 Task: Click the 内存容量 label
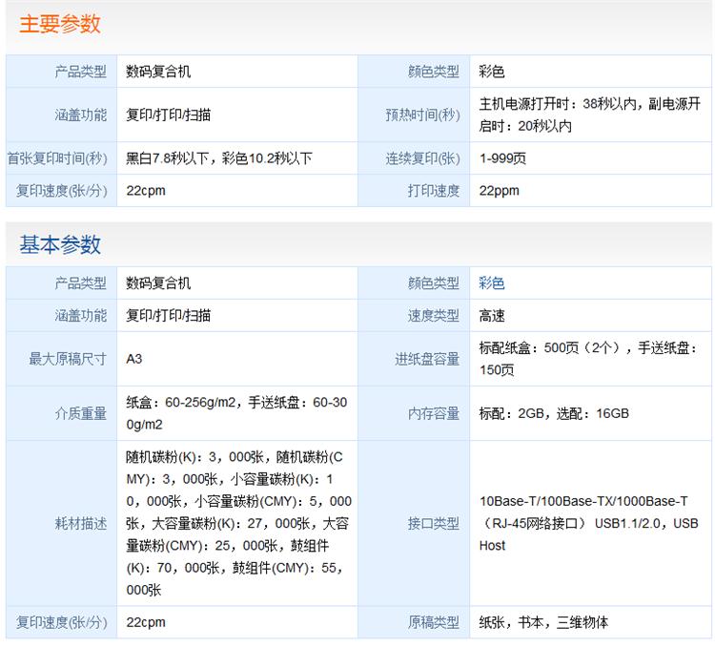(434, 413)
